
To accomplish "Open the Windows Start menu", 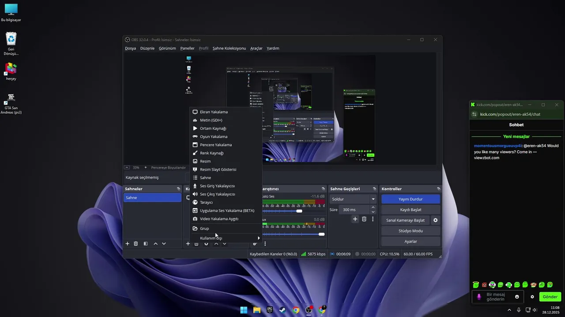I will click(x=244, y=310).
